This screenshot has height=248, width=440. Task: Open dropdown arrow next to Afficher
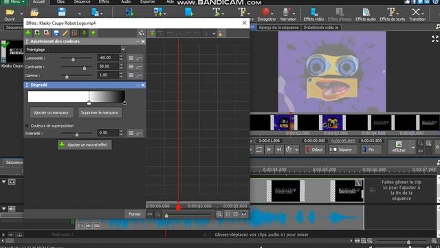[412, 147]
